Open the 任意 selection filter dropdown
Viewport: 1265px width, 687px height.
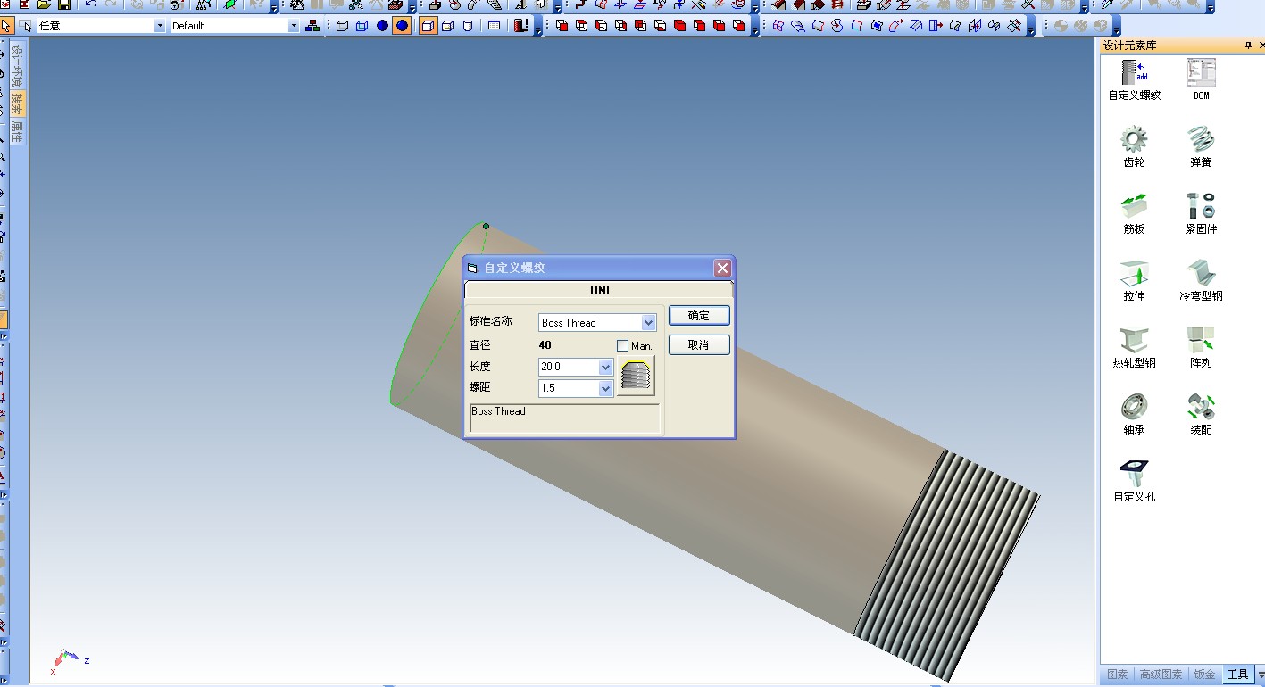pos(161,26)
